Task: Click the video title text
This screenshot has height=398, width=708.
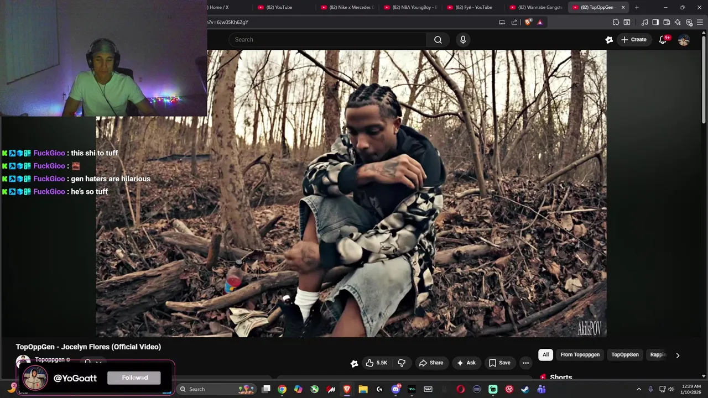Action: (x=88, y=347)
